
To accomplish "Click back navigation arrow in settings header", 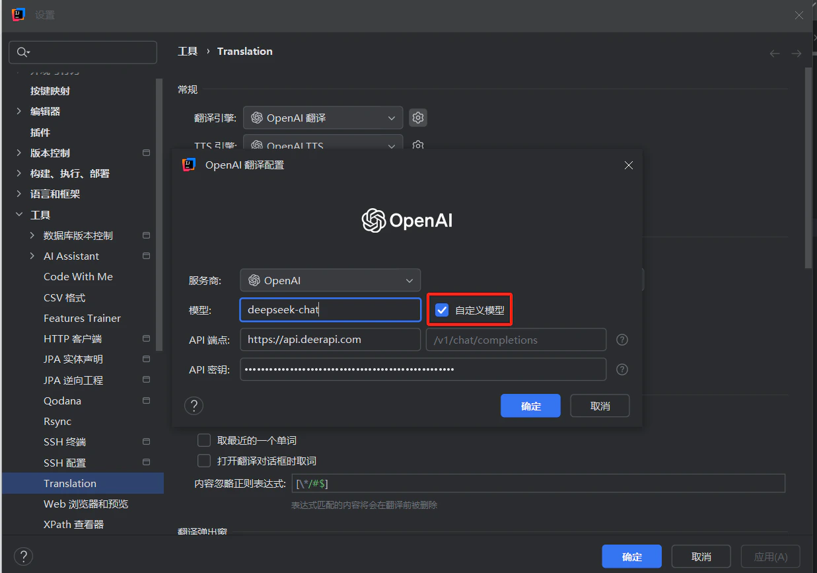I will pyautogui.click(x=774, y=53).
